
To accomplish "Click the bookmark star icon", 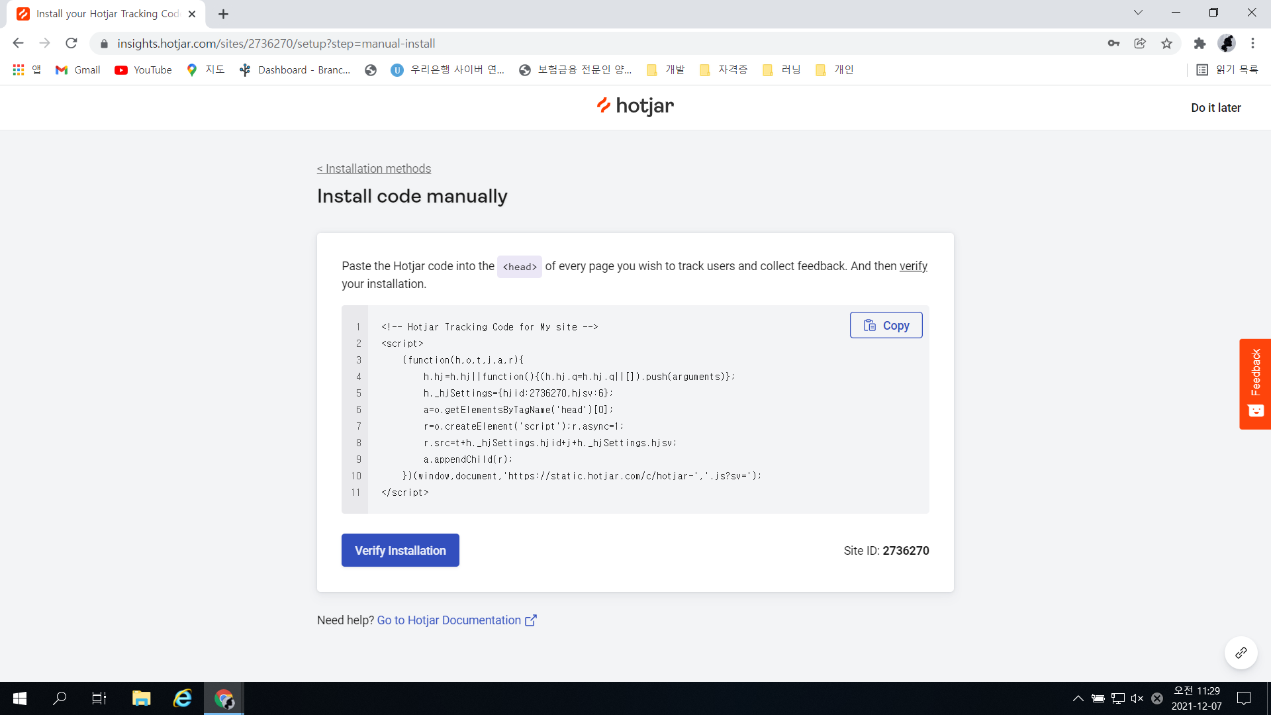I will coord(1166,44).
